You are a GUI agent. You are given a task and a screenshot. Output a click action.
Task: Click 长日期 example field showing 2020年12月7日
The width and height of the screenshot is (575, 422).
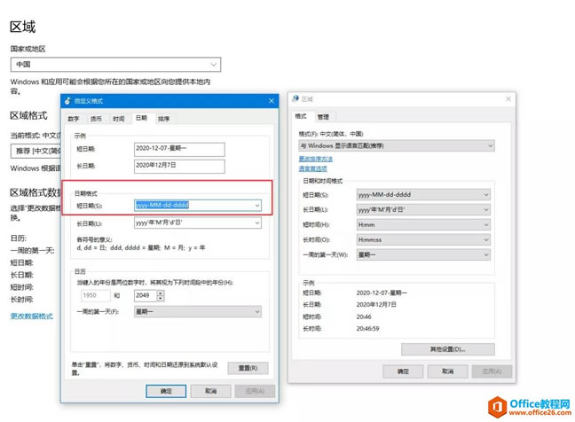pyautogui.click(x=179, y=167)
